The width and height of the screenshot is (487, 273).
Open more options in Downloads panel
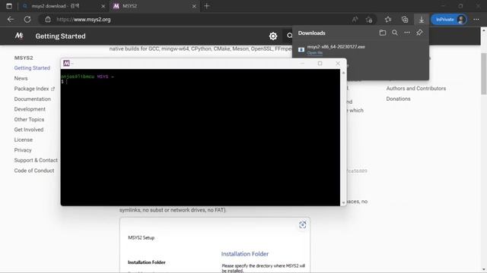(407, 33)
